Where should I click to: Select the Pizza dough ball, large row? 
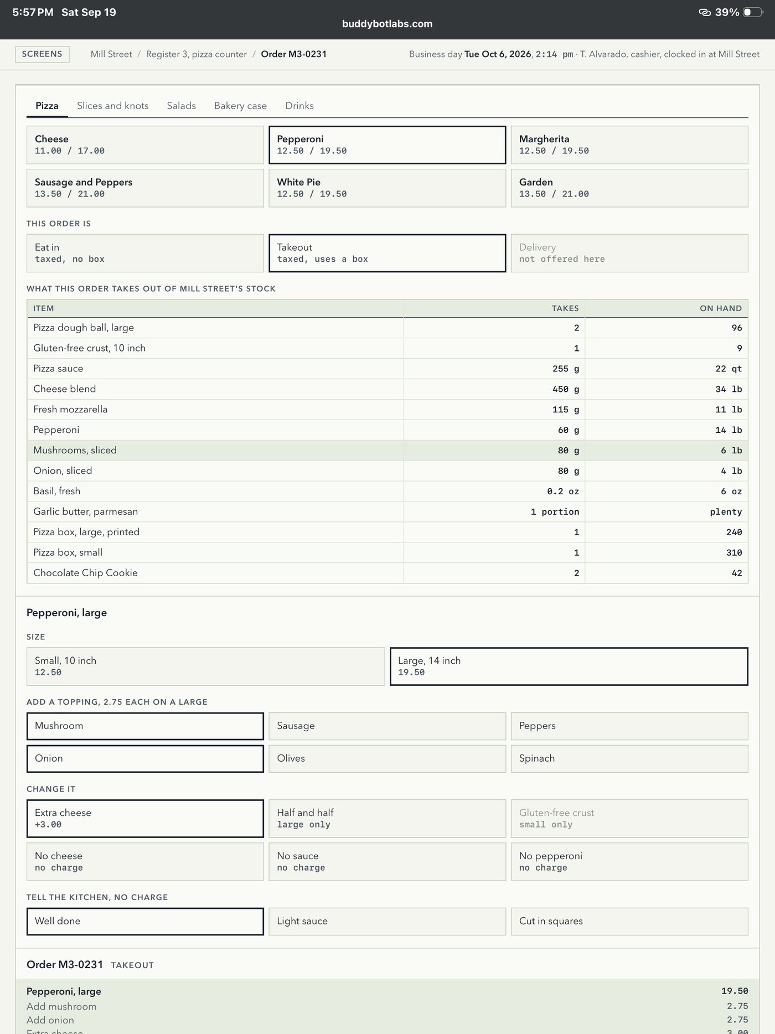[x=387, y=328]
